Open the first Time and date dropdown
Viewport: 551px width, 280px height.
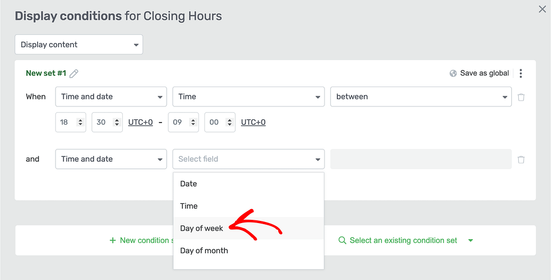(111, 97)
